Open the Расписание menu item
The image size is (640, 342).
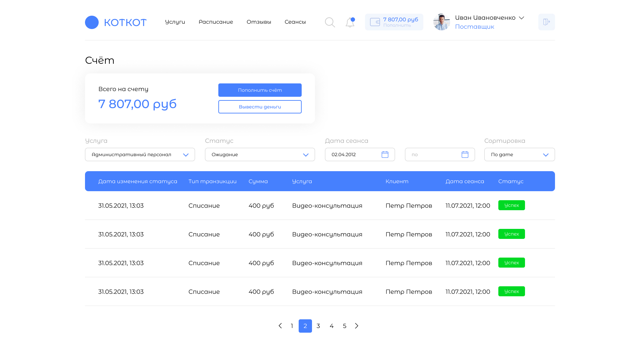tap(216, 22)
